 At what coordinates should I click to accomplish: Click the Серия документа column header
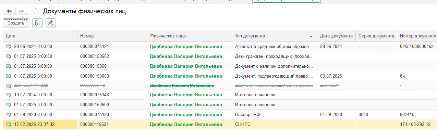(376, 36)
